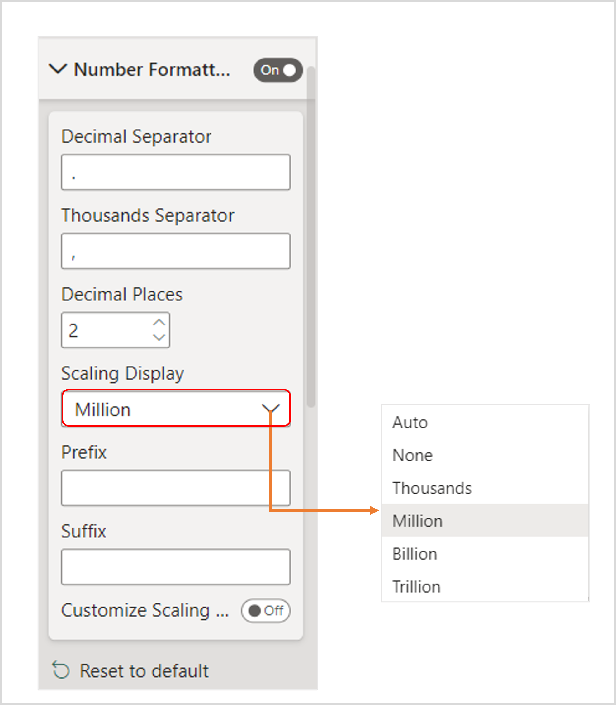Screen dimensions: 616x705
Task: Pick Trillion scaling option
Action: pos(416,587)
